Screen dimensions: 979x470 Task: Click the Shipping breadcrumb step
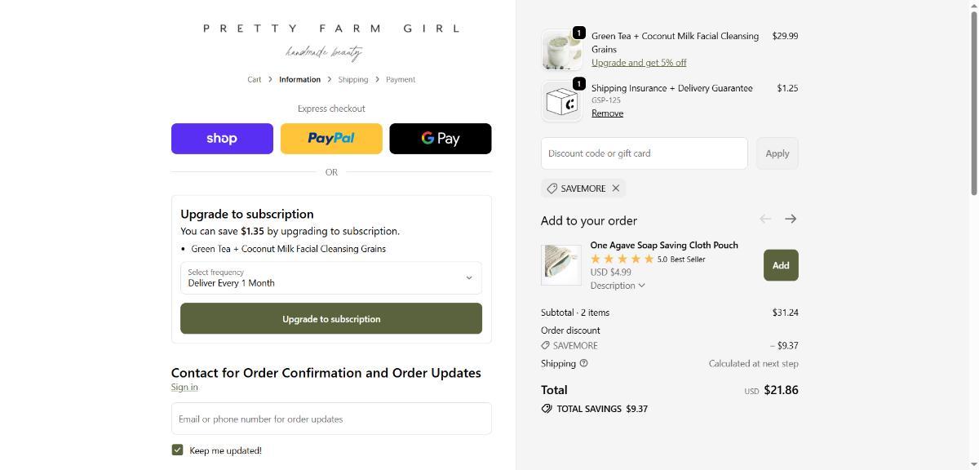coord(352,80)
